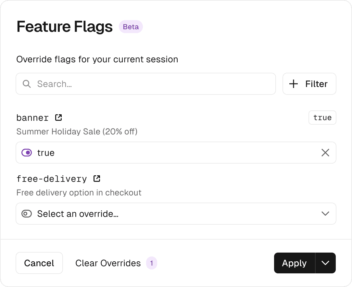This screenshot has width=352, height=287.
Task: Click the gray toggle icon in free-delivery override
Action: pyautogui.click(x=27, y=214)
